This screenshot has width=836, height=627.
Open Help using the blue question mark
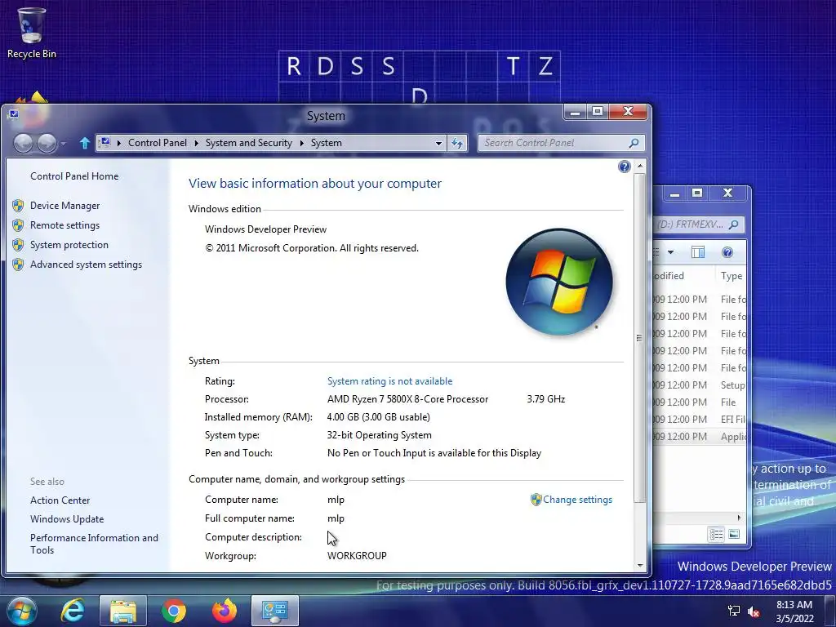coord(625,167)
